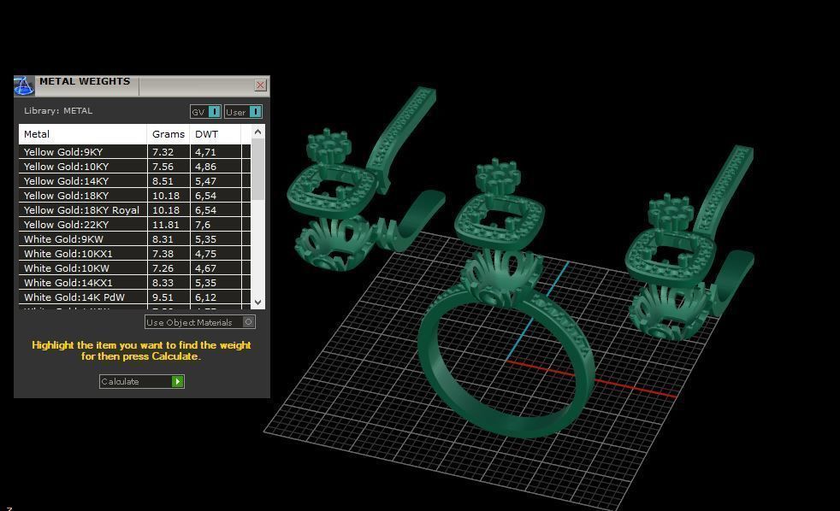Image resolution: width=840 pixels, height=511 pixels.
Task: Click the Calculate button
Action: pos(141,381)
